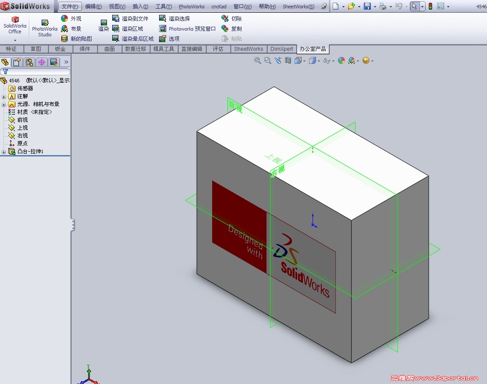Click Section View icon
The width and height of the screenshot is (487, 384).
288,60
